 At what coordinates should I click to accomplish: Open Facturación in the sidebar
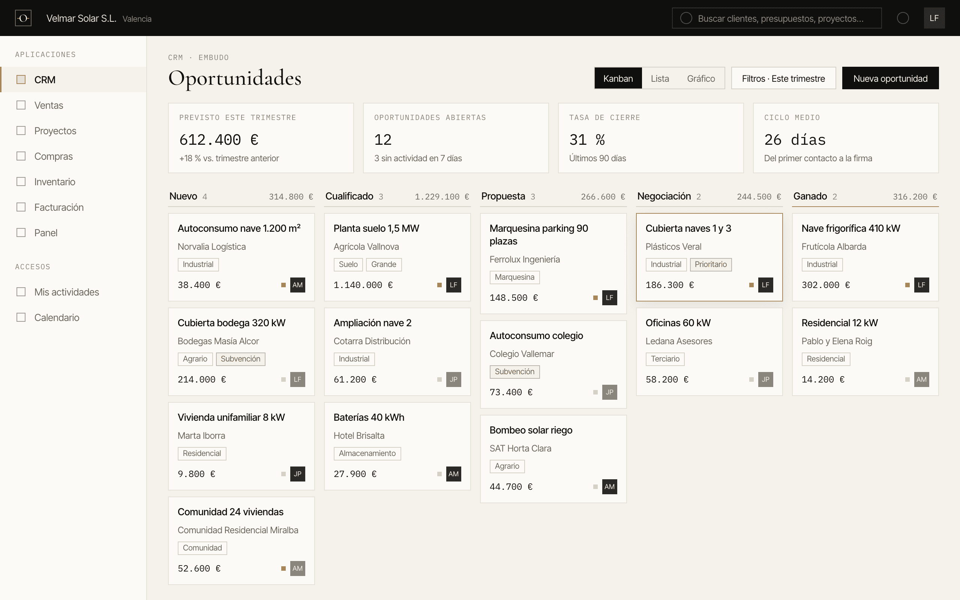click(x=73, y=207)
